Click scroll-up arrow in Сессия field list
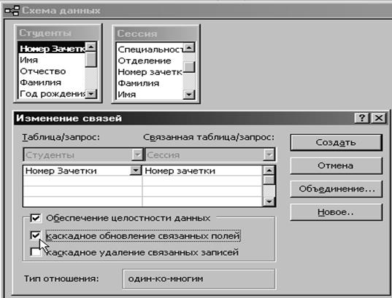The height and width of the screenshot is (298, 392). (189, 47)
